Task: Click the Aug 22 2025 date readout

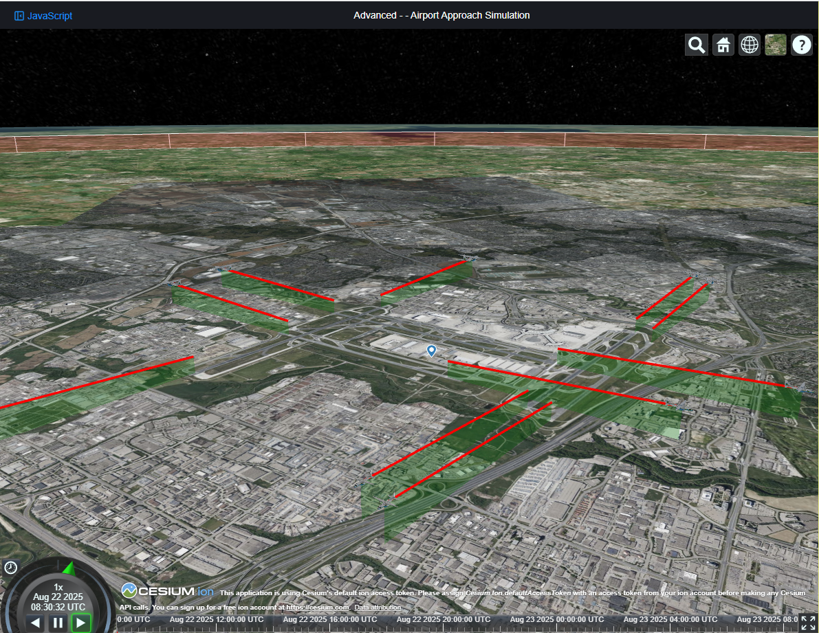Action: 58,597
